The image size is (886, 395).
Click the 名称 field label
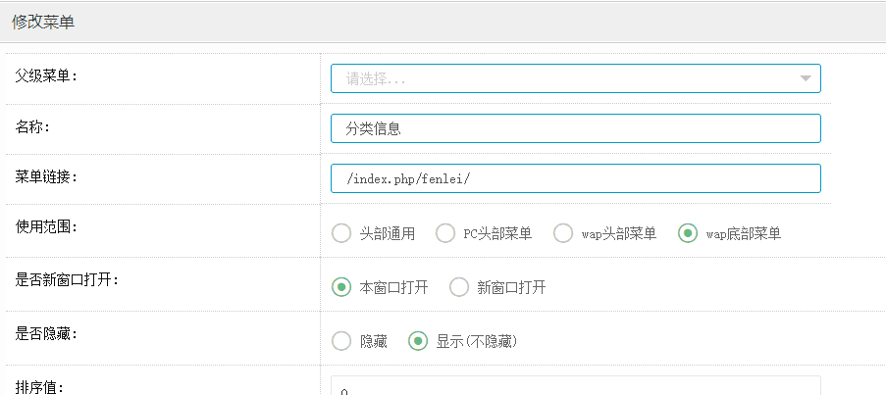(33, 125)
